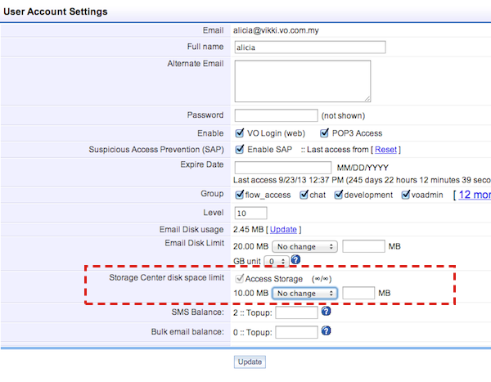Screen dimensions: 491x382
Task: Click Update link next to Email Disk usage
Action: pyautogui.click(x=283, y=230)
